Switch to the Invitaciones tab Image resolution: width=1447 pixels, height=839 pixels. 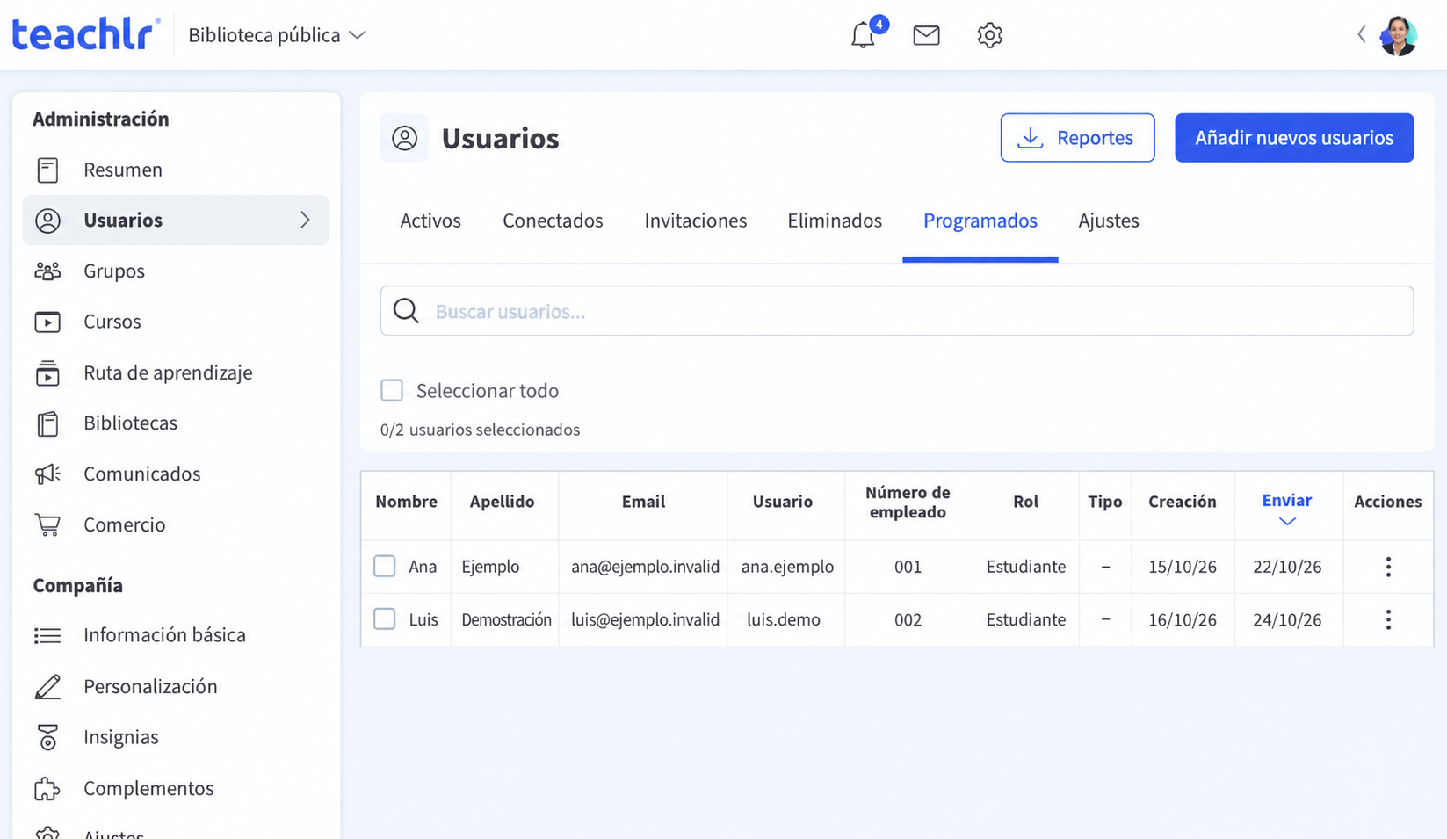pos(696,221)
